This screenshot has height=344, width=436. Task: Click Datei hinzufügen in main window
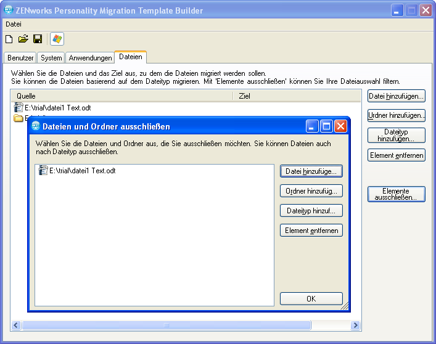397,96
